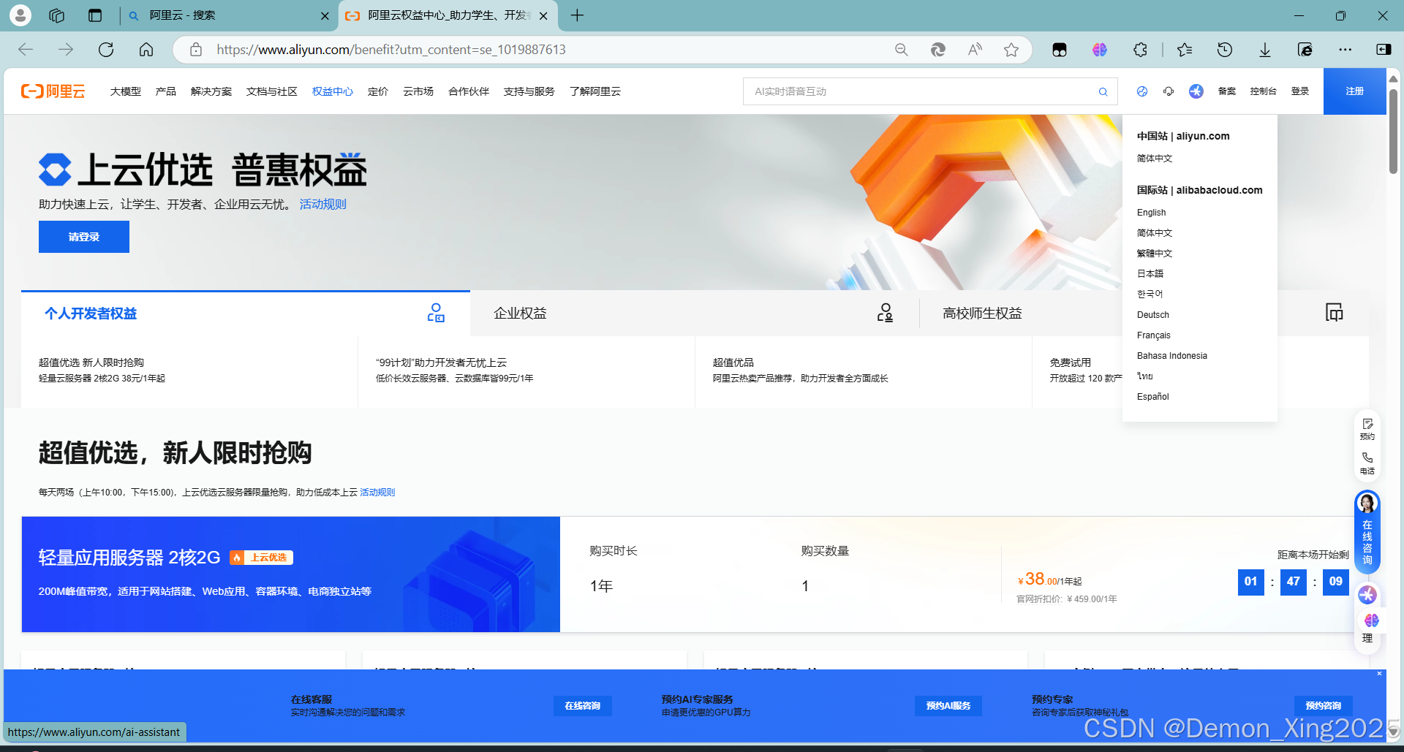Choose 繁體中文 in the language dropdown
Viewport: 1404px width, 752px height.
(1155, 254)
